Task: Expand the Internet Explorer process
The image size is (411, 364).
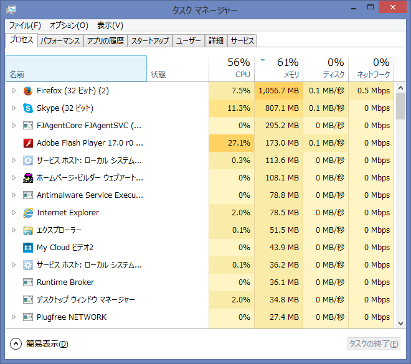Action: (14, 213)
